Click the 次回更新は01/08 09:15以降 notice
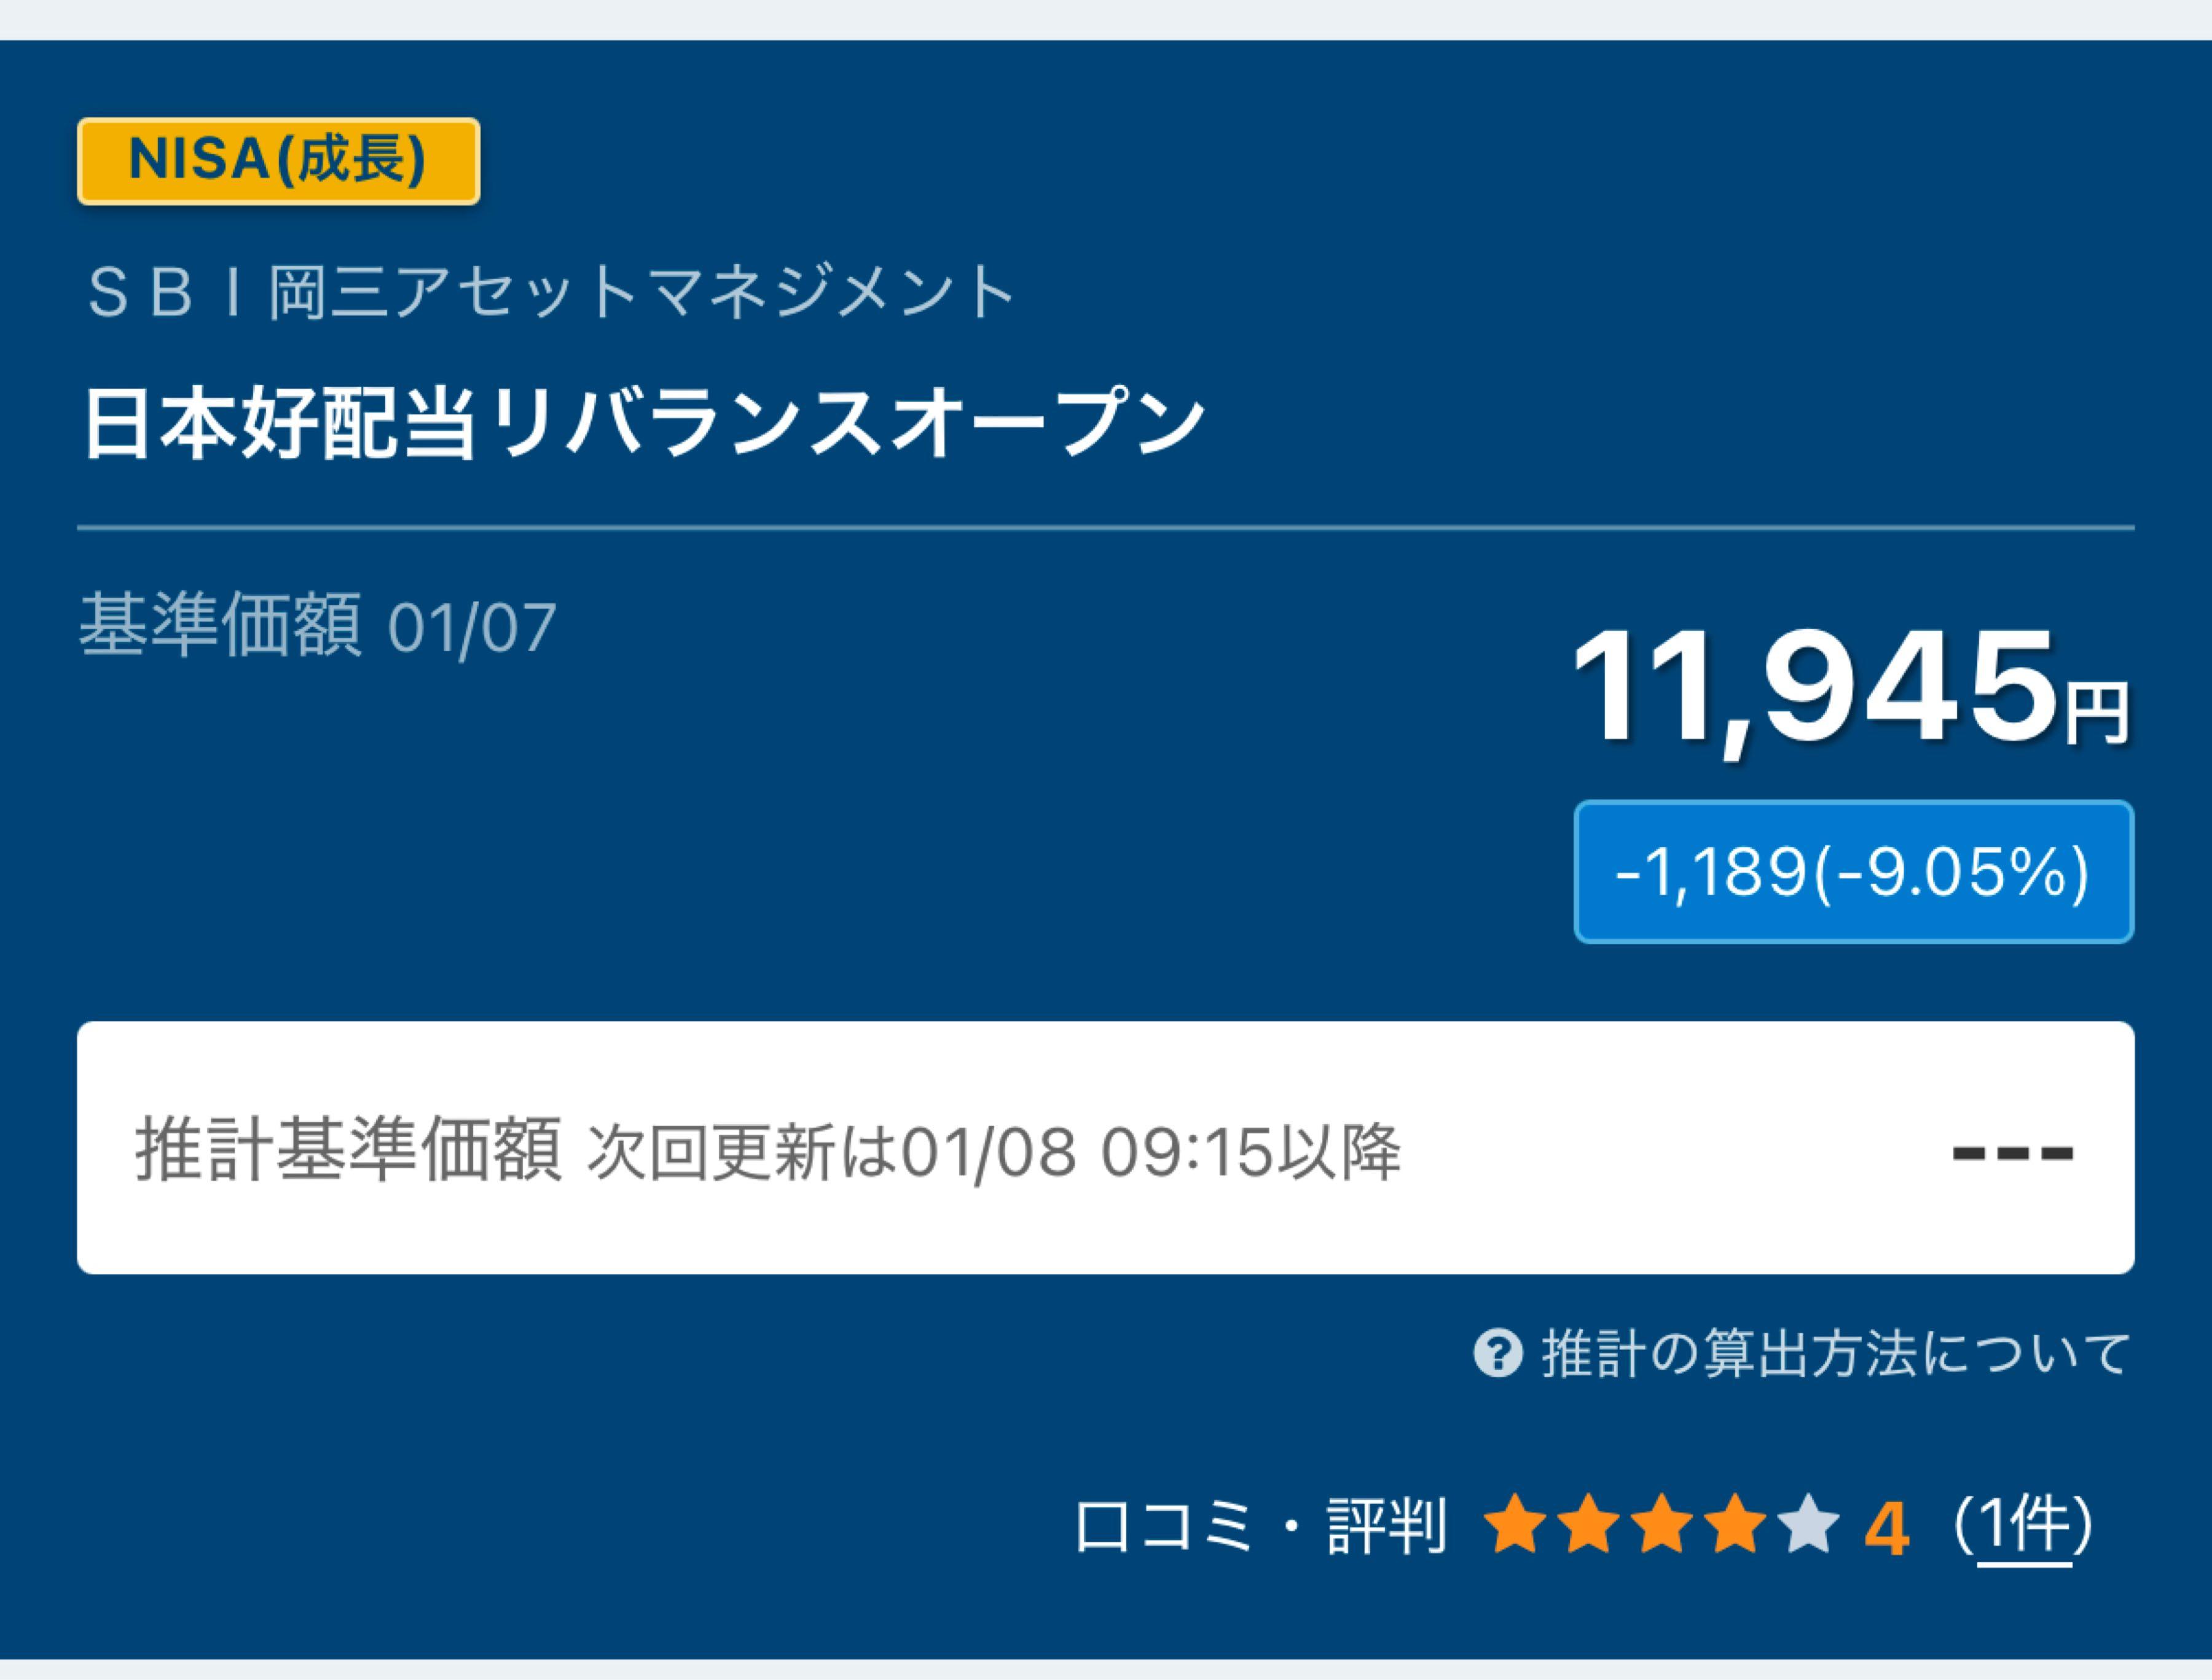 click(x=992, y=1152)
